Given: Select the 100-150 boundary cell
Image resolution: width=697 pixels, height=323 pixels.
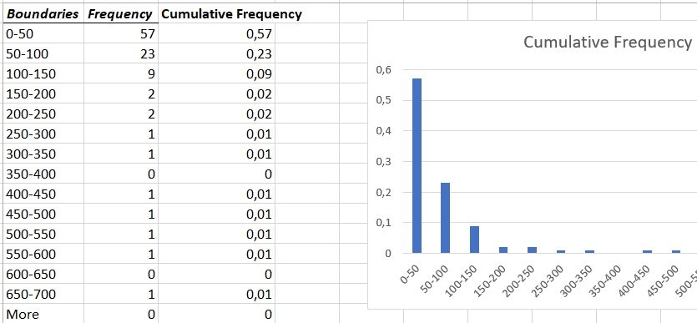Looking at the screenshot, I should point(43,73).
